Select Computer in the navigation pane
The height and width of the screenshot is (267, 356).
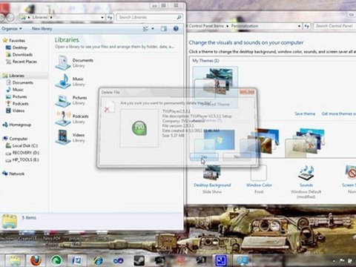pos(19,139)
